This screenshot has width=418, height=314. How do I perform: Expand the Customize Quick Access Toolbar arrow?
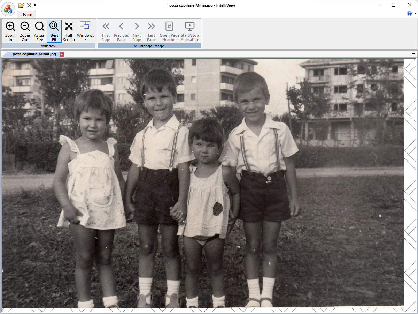tap(35, 5)
